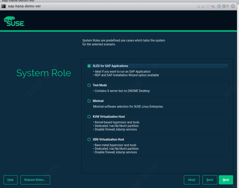Click the 'System Role' heading

coord(44,73)
